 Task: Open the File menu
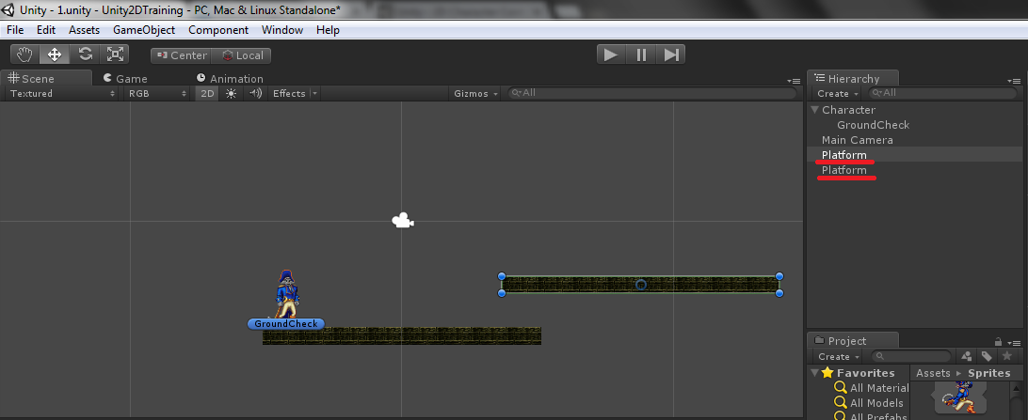(15, 30)
